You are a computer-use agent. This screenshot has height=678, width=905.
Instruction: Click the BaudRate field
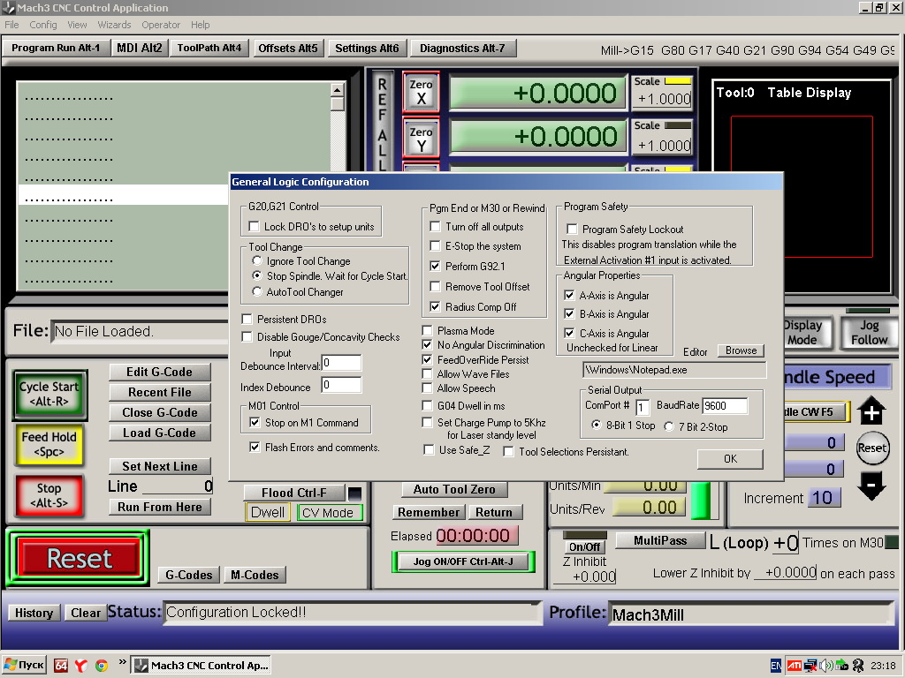click(x=725, y=406)
